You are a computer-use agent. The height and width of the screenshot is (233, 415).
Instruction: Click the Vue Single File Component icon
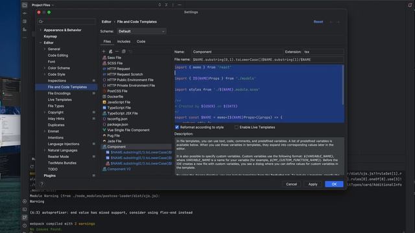104,130
